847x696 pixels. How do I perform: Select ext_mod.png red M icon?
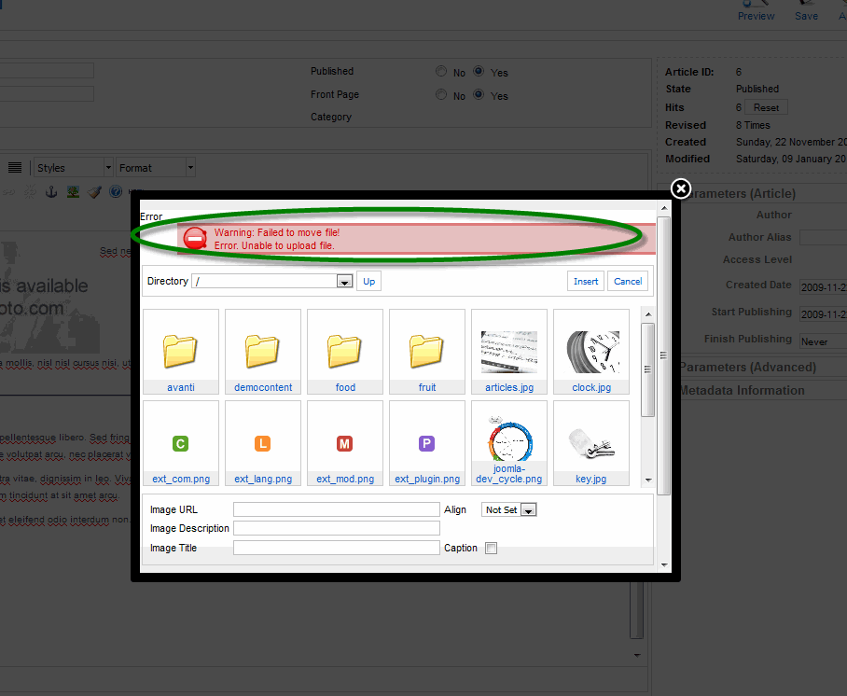(x=344, y=444)
